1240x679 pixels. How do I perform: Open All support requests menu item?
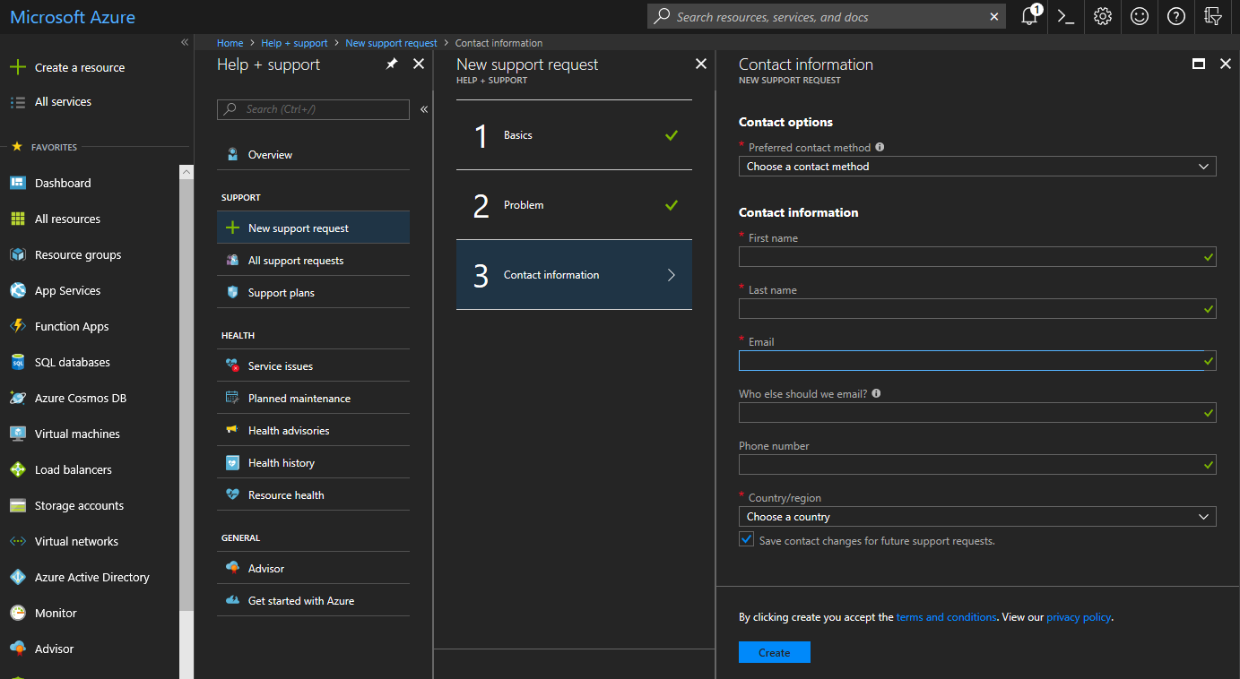pos(296,261)
